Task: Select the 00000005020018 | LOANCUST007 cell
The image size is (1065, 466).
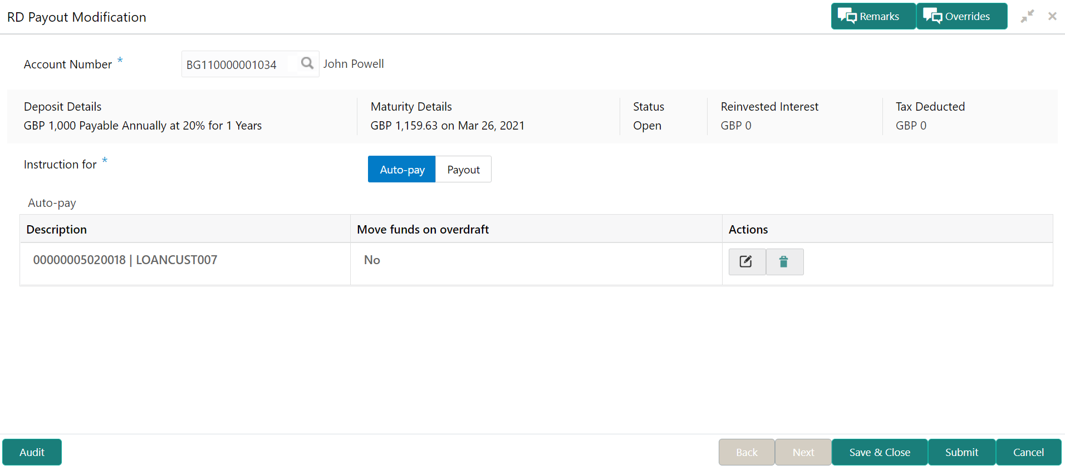Action: point(185,264)
